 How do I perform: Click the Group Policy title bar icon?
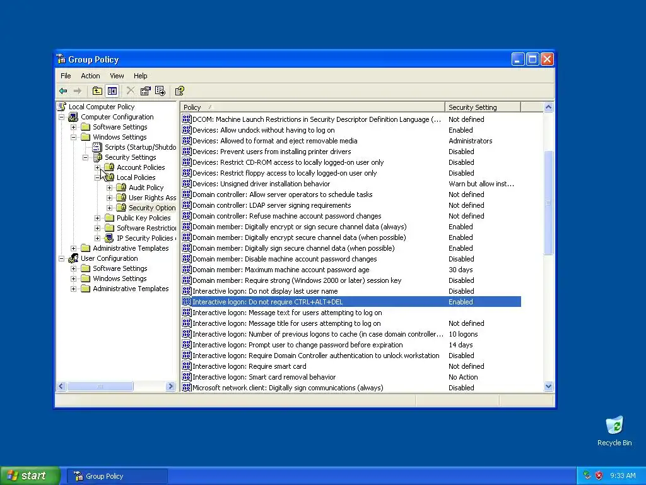coord(61,59)
